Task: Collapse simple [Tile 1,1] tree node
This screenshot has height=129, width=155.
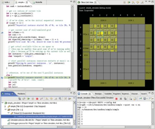Action: click(5, 110)
